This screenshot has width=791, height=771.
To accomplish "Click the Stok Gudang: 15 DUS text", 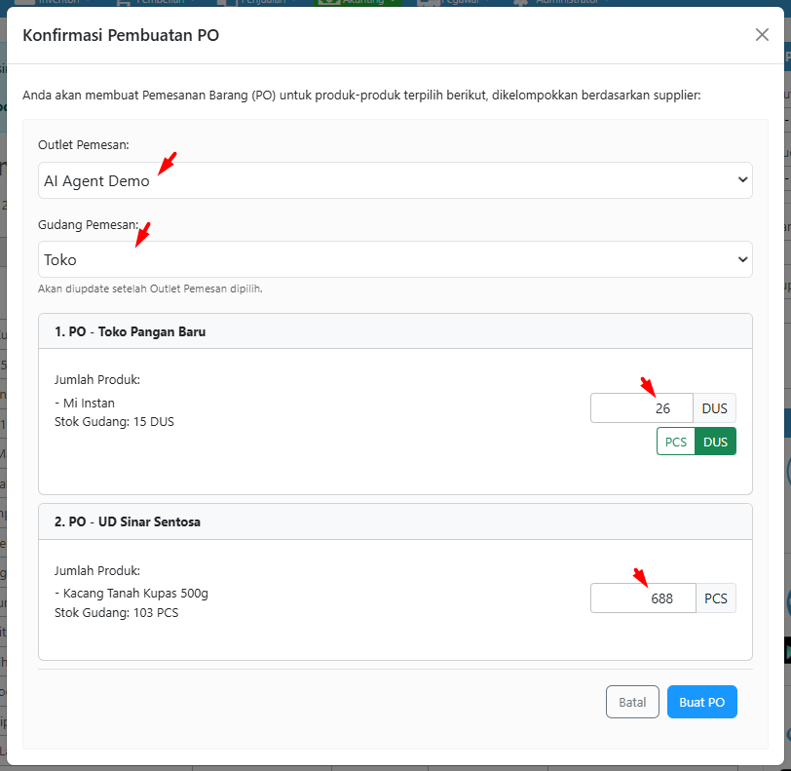I will (114, 422).
